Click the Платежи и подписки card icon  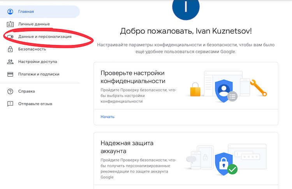click(x=11, y=74)
